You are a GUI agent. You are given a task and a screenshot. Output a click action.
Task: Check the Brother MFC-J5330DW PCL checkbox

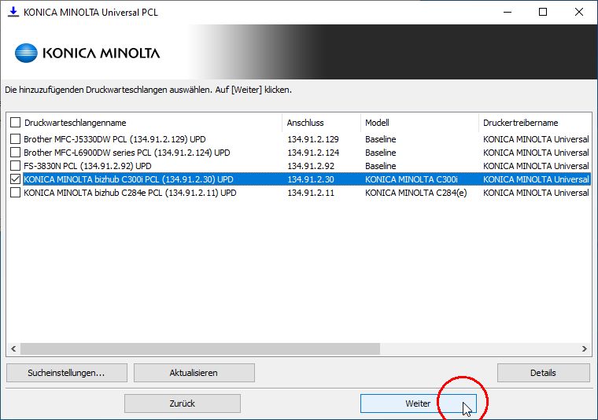click(15, 139)
